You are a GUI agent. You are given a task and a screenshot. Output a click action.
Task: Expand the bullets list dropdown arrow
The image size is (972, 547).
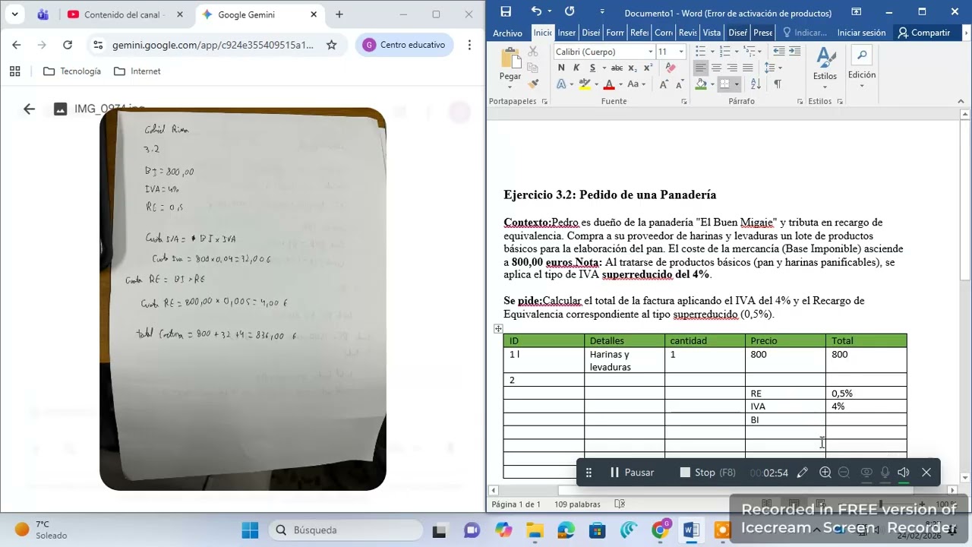coord(712,51)
